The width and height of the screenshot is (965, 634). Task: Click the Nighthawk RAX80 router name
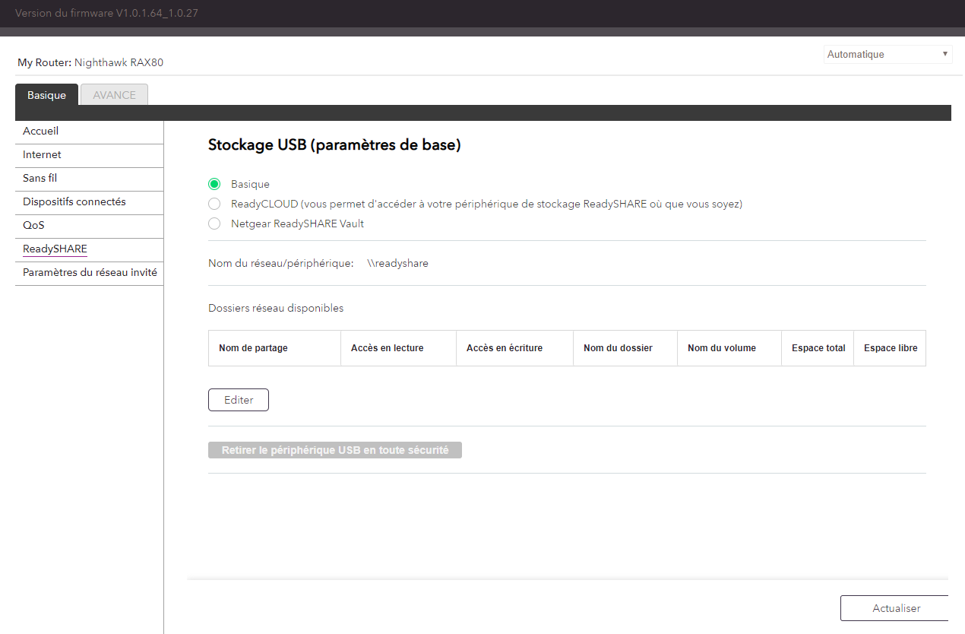pos(119,62)
